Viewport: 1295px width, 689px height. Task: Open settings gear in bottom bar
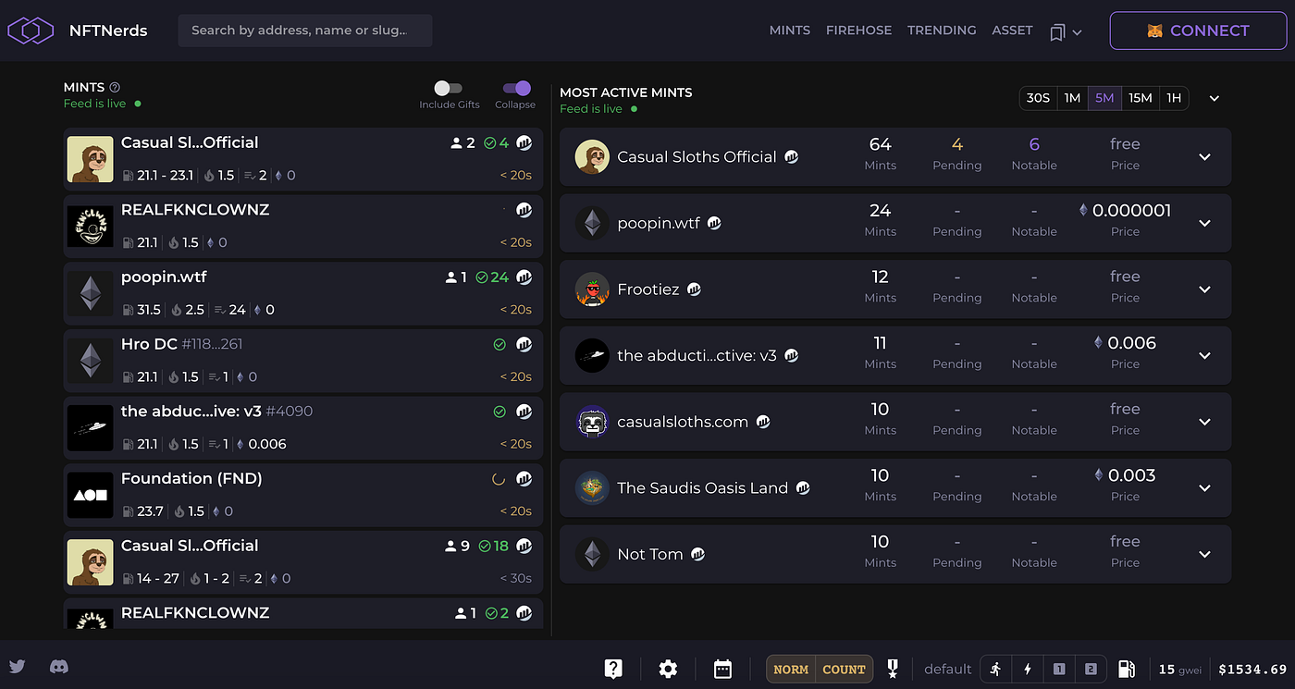(x=668, y=669)
